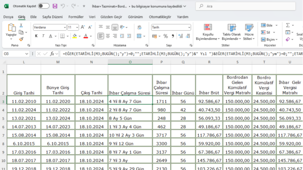
Task: Click the Yapıştır paste clipboard icon
Action: coord(11,28)
